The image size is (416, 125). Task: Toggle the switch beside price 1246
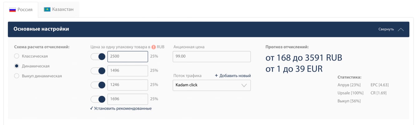click(x=98, y=85)
